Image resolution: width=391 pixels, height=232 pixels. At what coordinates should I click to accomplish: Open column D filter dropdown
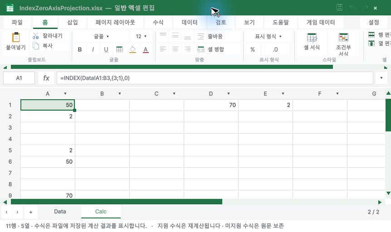229,94
